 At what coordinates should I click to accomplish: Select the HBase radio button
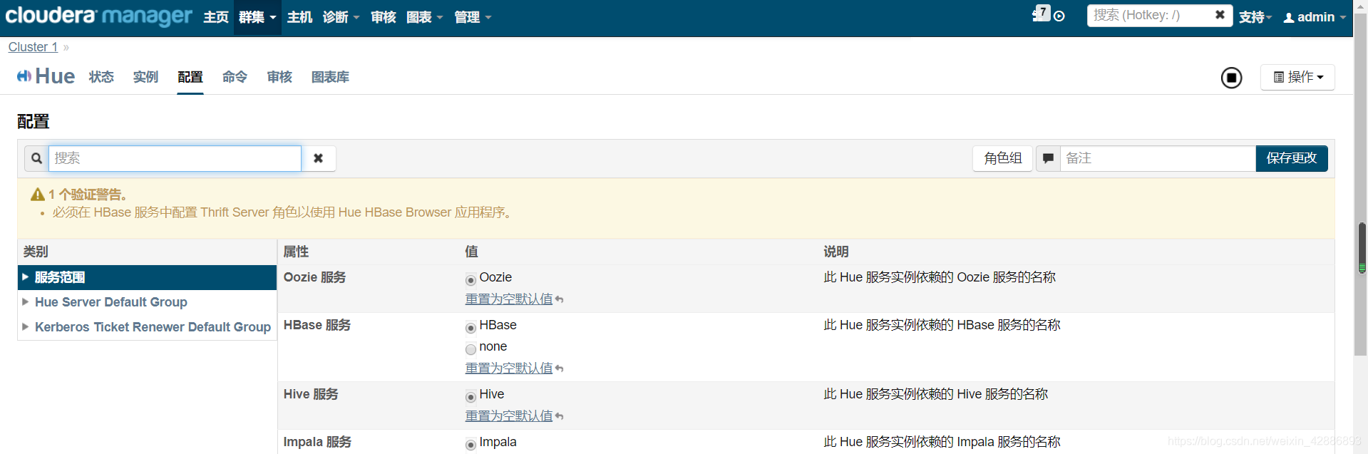[x=470, y=328]
